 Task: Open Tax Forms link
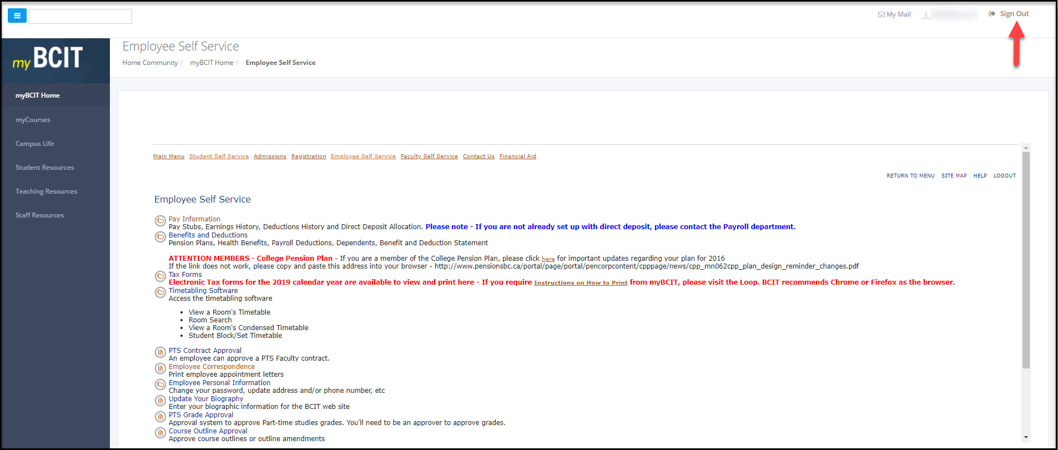(185, 275)
